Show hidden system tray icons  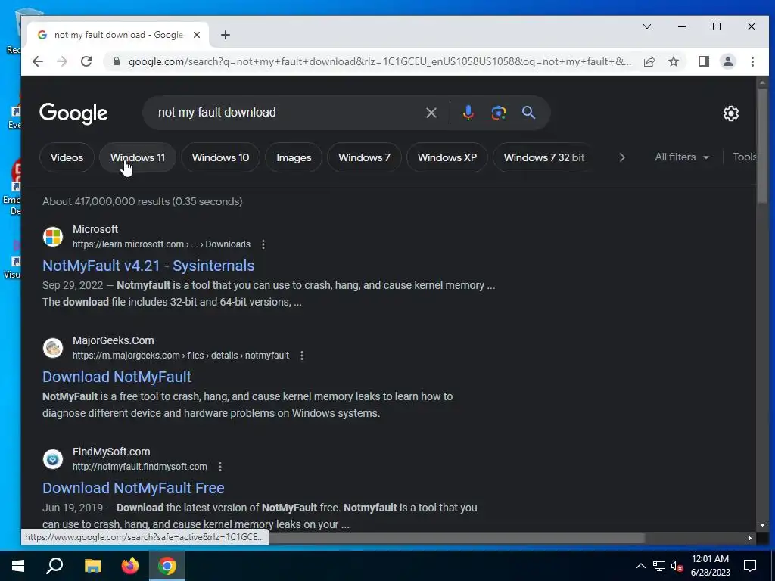pos(640,566)
